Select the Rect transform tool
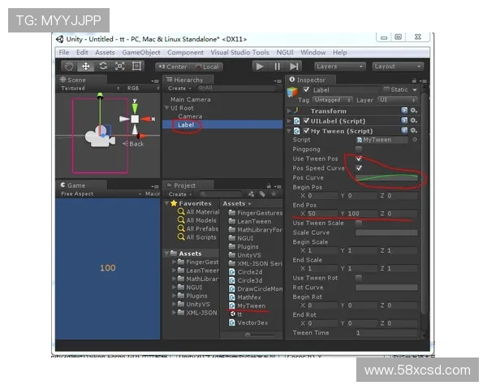Viewport: 487px width, 390px height. point(136,67)
